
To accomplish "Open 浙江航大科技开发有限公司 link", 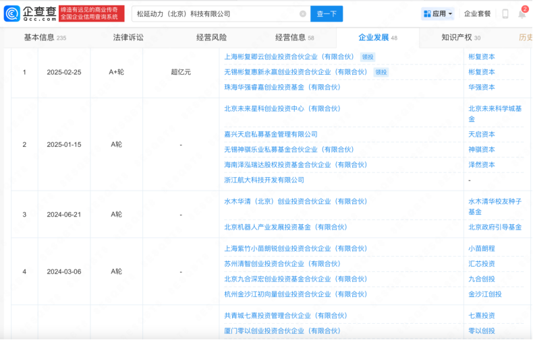I will [264, 180].
